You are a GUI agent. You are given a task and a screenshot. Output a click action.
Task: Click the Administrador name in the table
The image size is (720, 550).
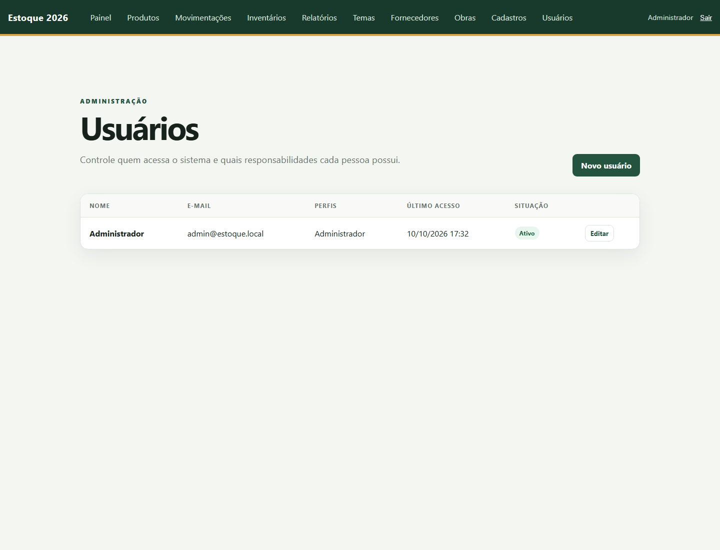pos(116,233)
